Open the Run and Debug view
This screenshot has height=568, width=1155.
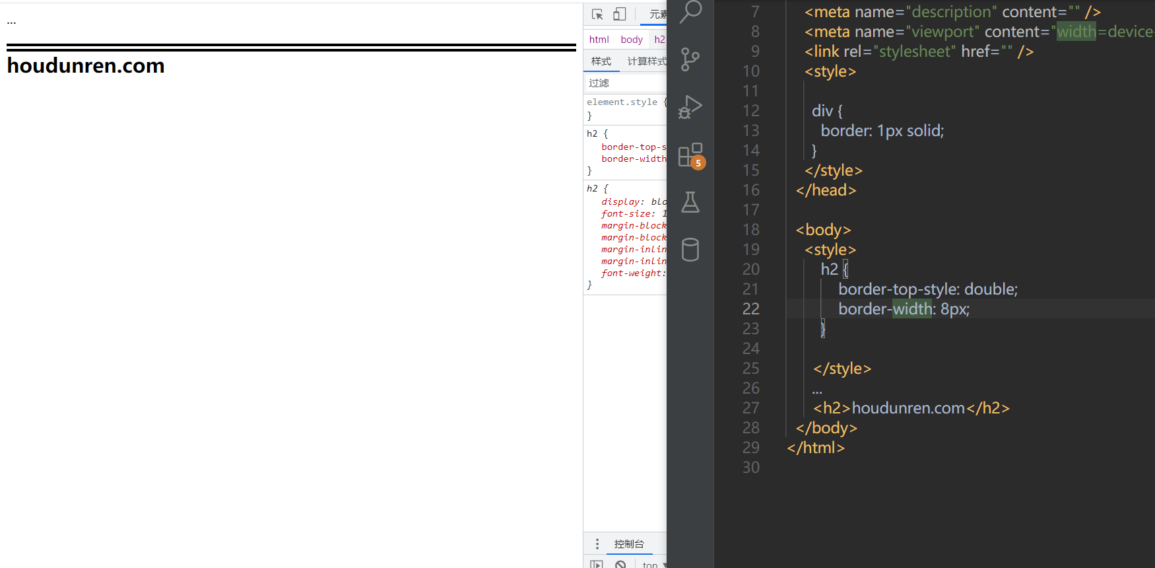coord(690,107)
